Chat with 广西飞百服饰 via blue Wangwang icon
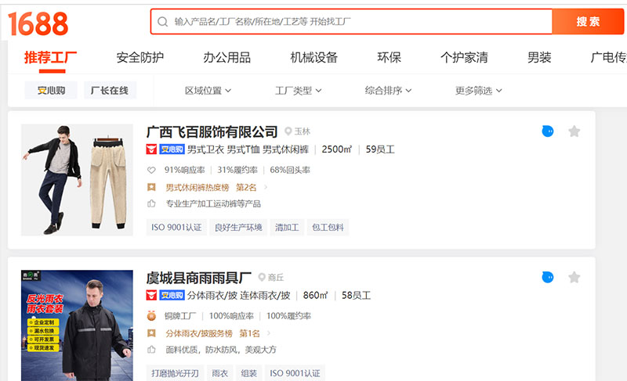The height and width of the screenshot is (381, 627). (547, 131)
